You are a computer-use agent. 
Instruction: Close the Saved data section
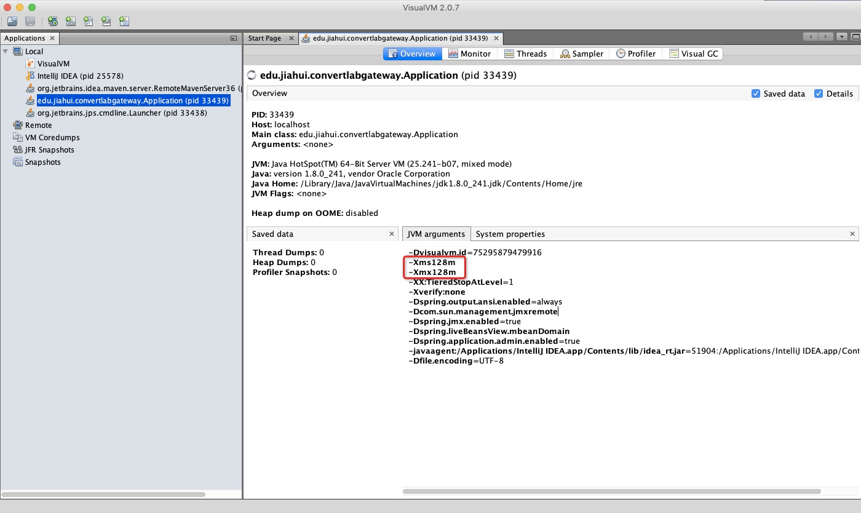(392, 234)
